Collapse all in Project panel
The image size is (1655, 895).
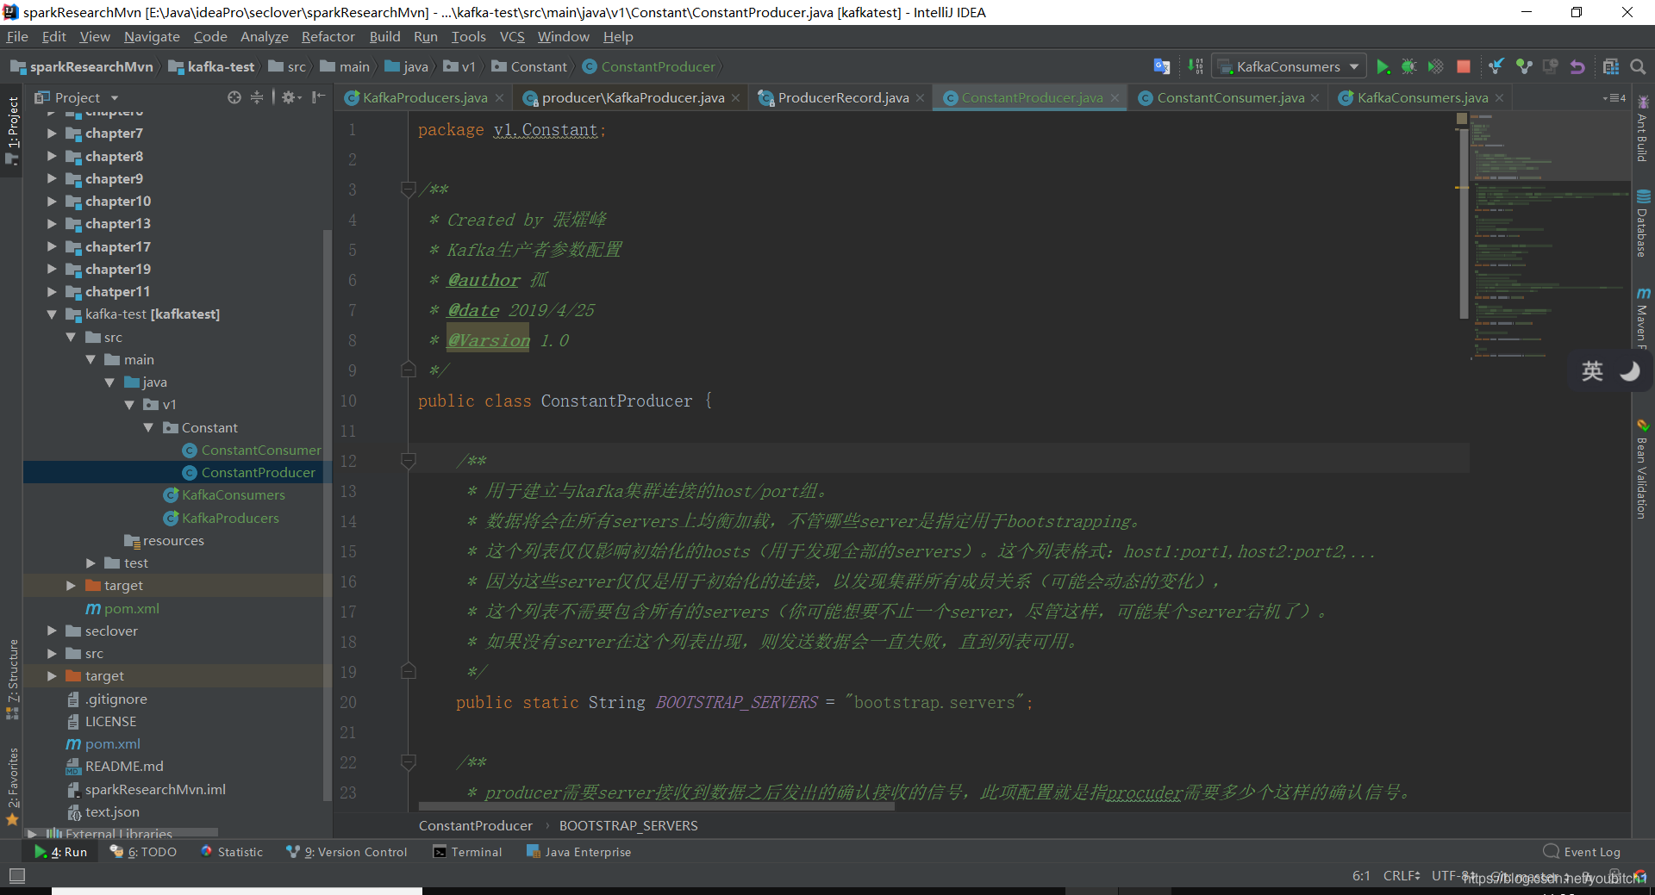pyautogui.click(x=257, y=97)
